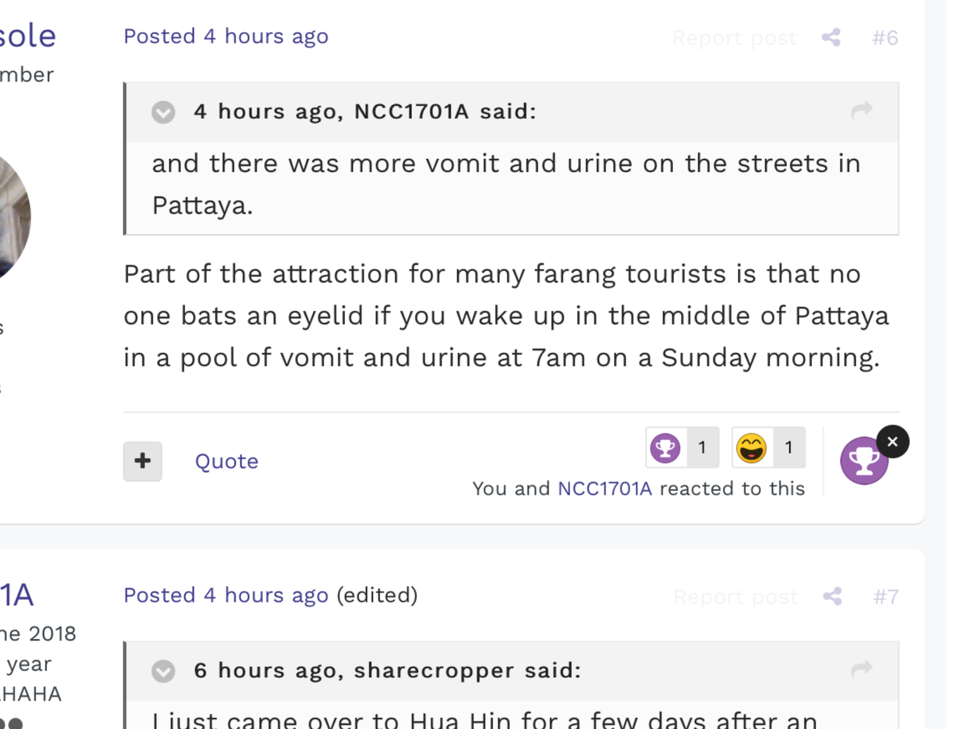Click the "Posted 4 hours ago" edited post timestamp
This screenshot has height=729, width=972.
tap(226, 595)
